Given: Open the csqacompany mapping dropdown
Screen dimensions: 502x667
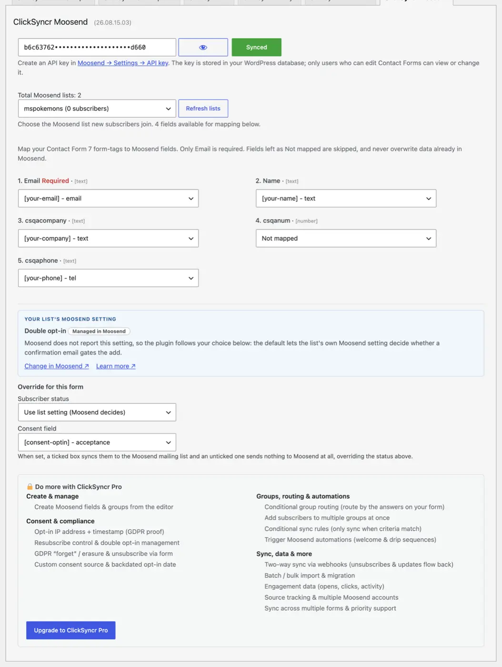Looking at the screenshot, I should coord(108,238).
